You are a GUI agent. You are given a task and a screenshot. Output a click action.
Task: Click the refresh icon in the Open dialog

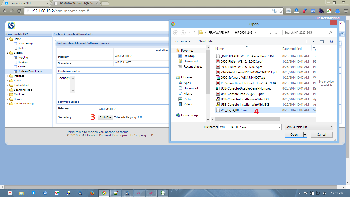[x=276, y=32]
